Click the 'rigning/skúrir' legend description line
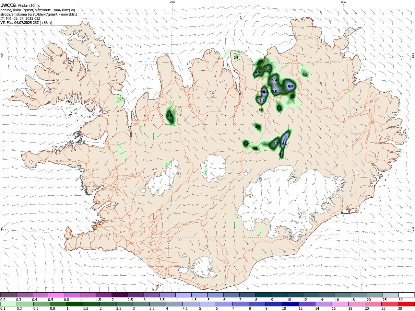Image resolution: width=415 pixels, height=311 pixels. (38, 10)
